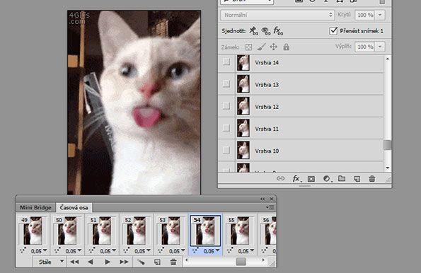
Task: Toggle lock position move icon
Action: click(273, 47)
